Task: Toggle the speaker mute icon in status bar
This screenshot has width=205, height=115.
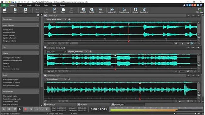Action: coord(199,113)
